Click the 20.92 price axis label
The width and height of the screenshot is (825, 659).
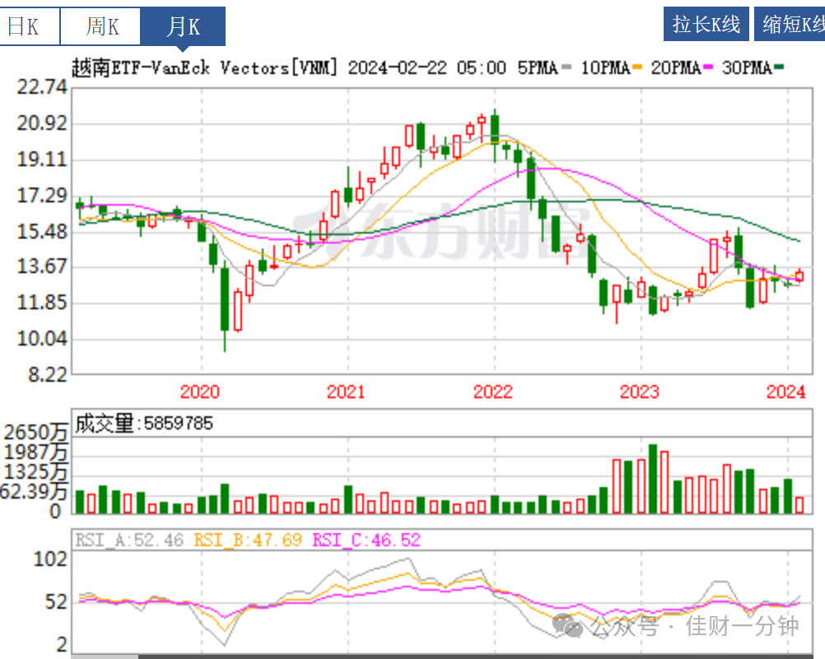42,123
